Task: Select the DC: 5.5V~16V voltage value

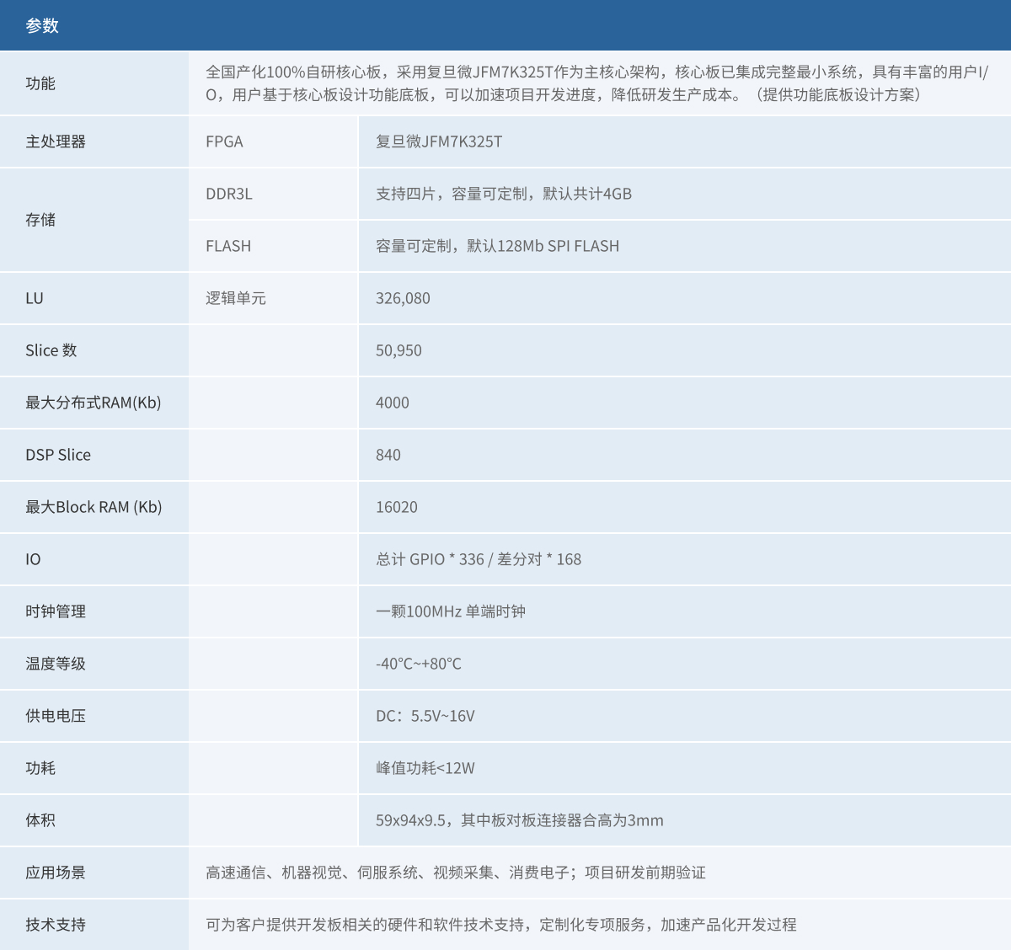Action: click(425, 716)
